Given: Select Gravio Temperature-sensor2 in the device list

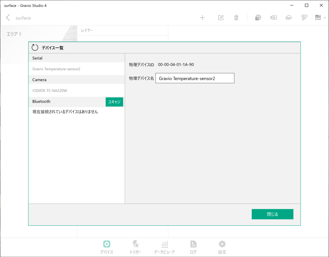Looking at the screenshot, I should (x=77, y=69).
